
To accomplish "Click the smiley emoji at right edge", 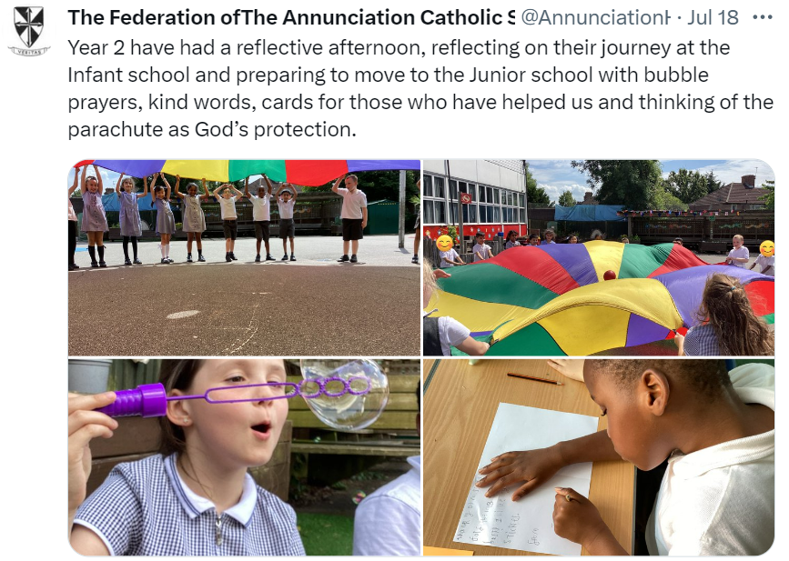I will tap(767, 248).
